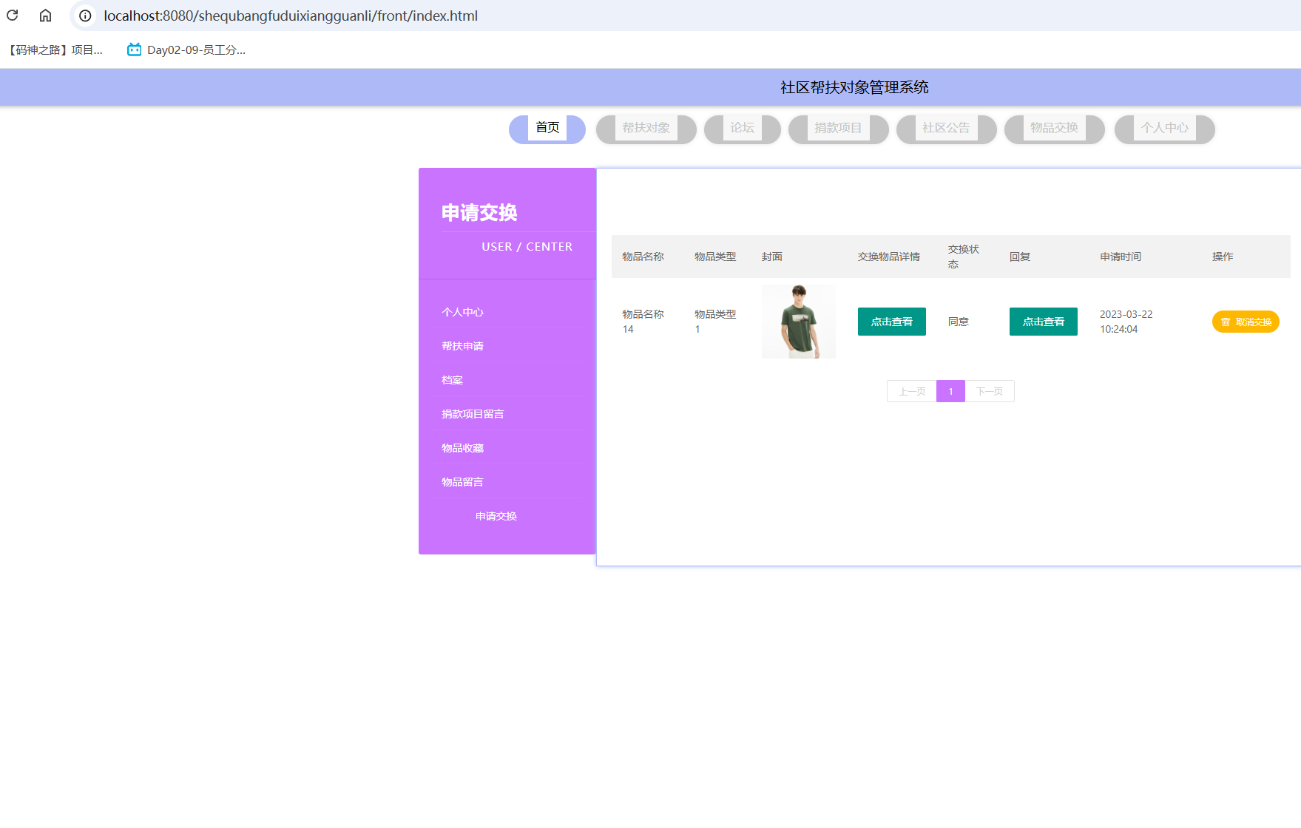This screenshot has width=1301, height=828.
Task: Click the 操作 column header
Action: [x=1223, y=257]
